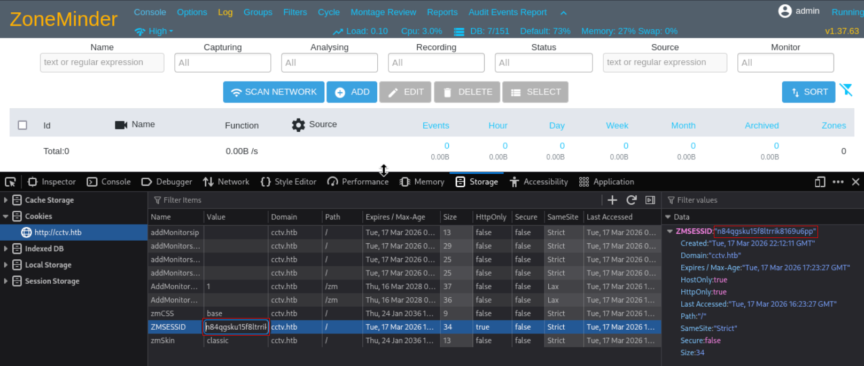Focus the Source filter text field
Screen dimensions: 864x366
click(x=665, y=62)
